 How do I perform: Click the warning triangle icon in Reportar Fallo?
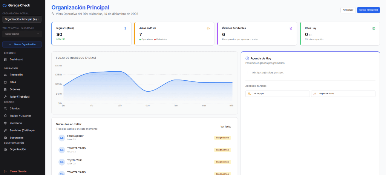click(x=315, y=94)
